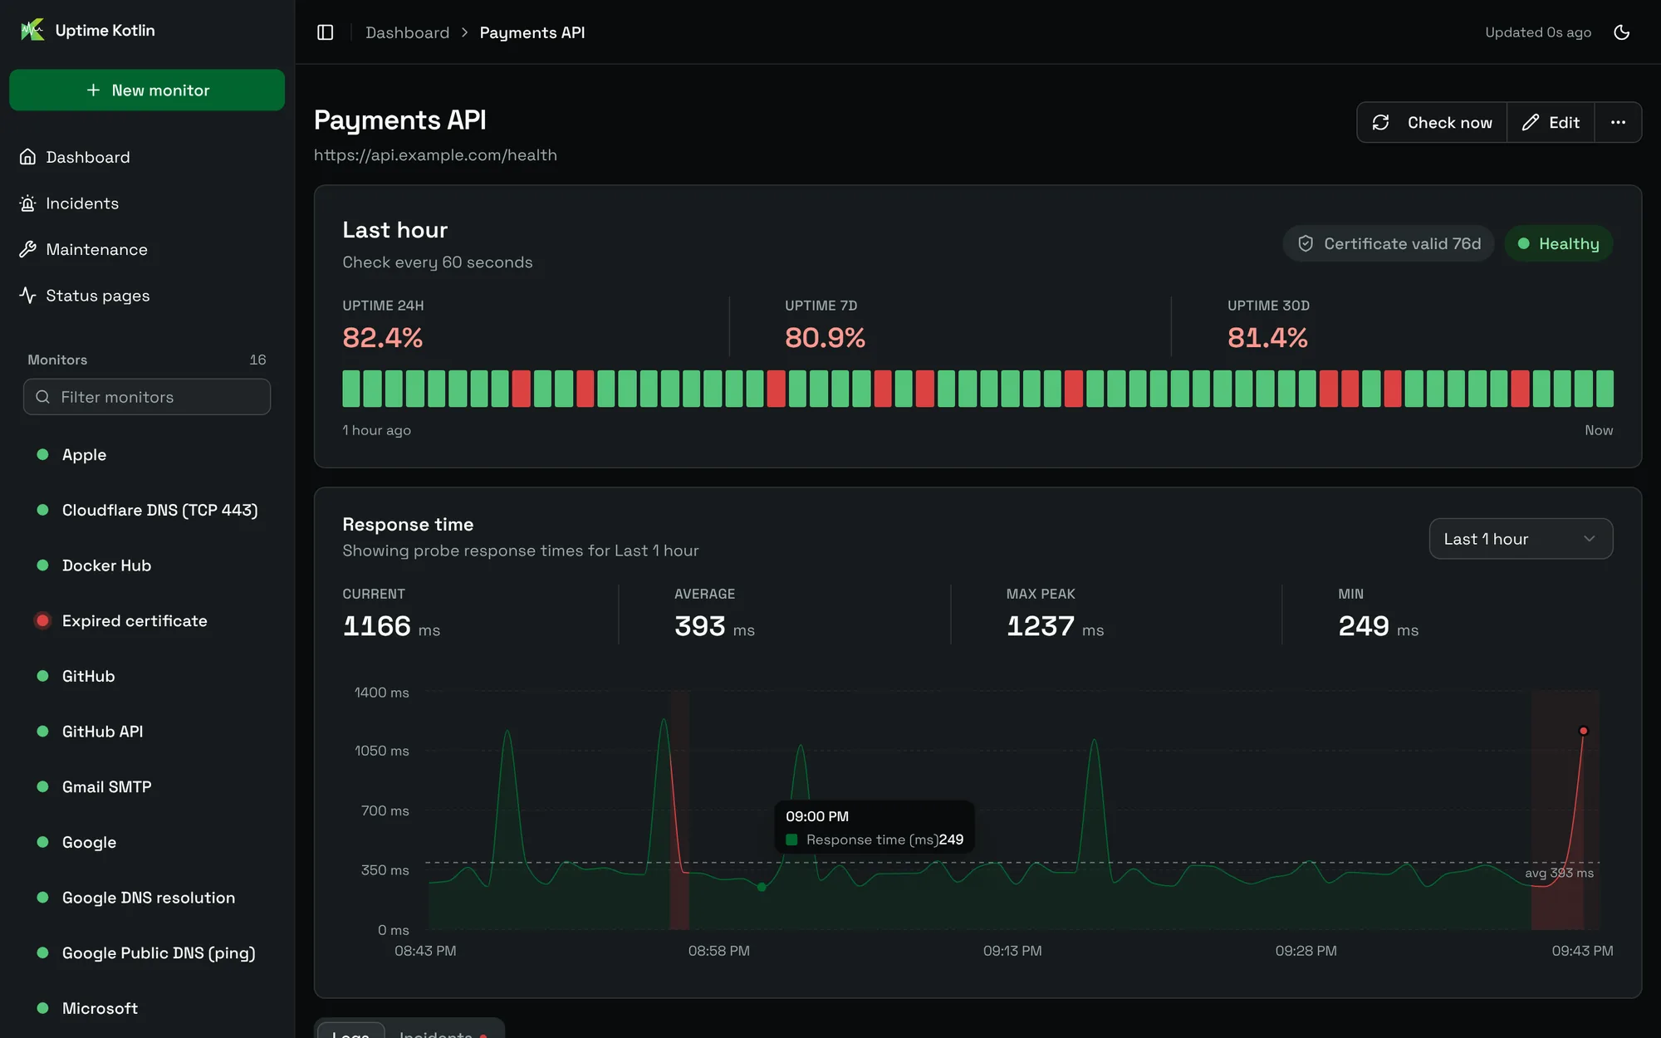Click the Healthy status badge
The width and height of the screenshot is (1661, 1038).
[x=1558, y=243]
